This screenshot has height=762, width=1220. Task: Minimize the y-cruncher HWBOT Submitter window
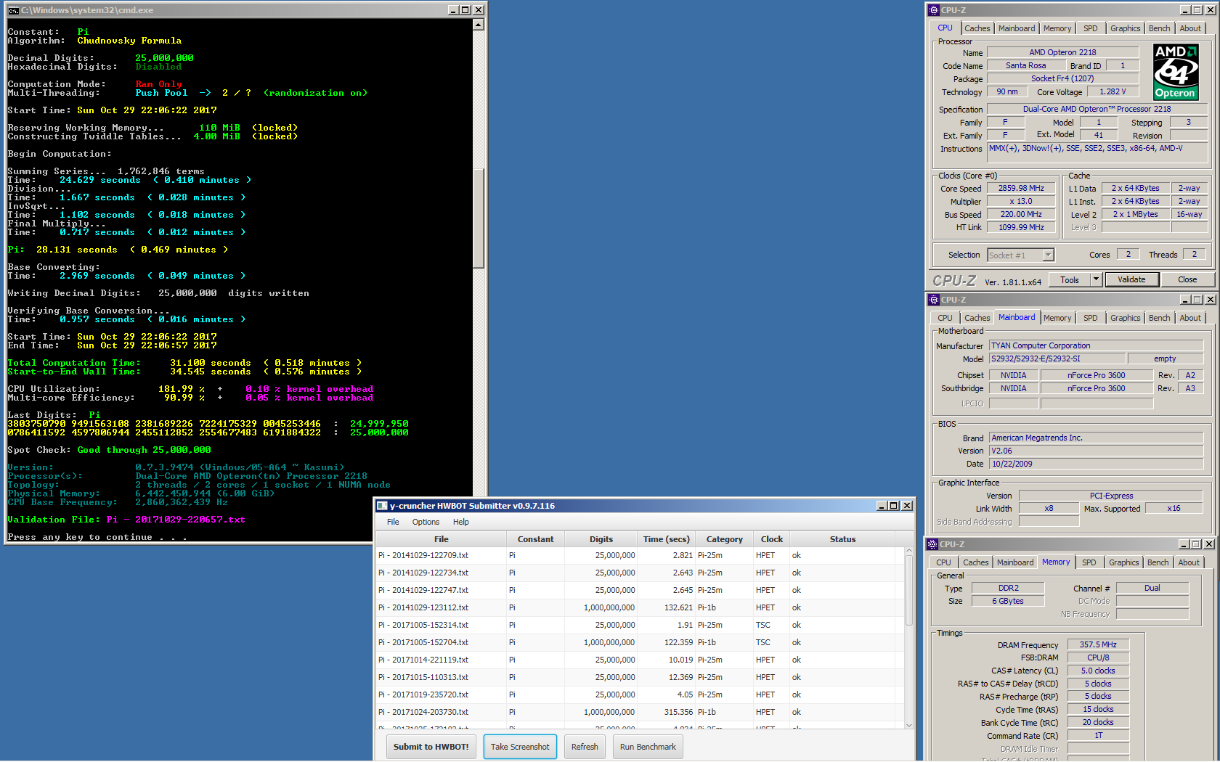click(882, 506)
